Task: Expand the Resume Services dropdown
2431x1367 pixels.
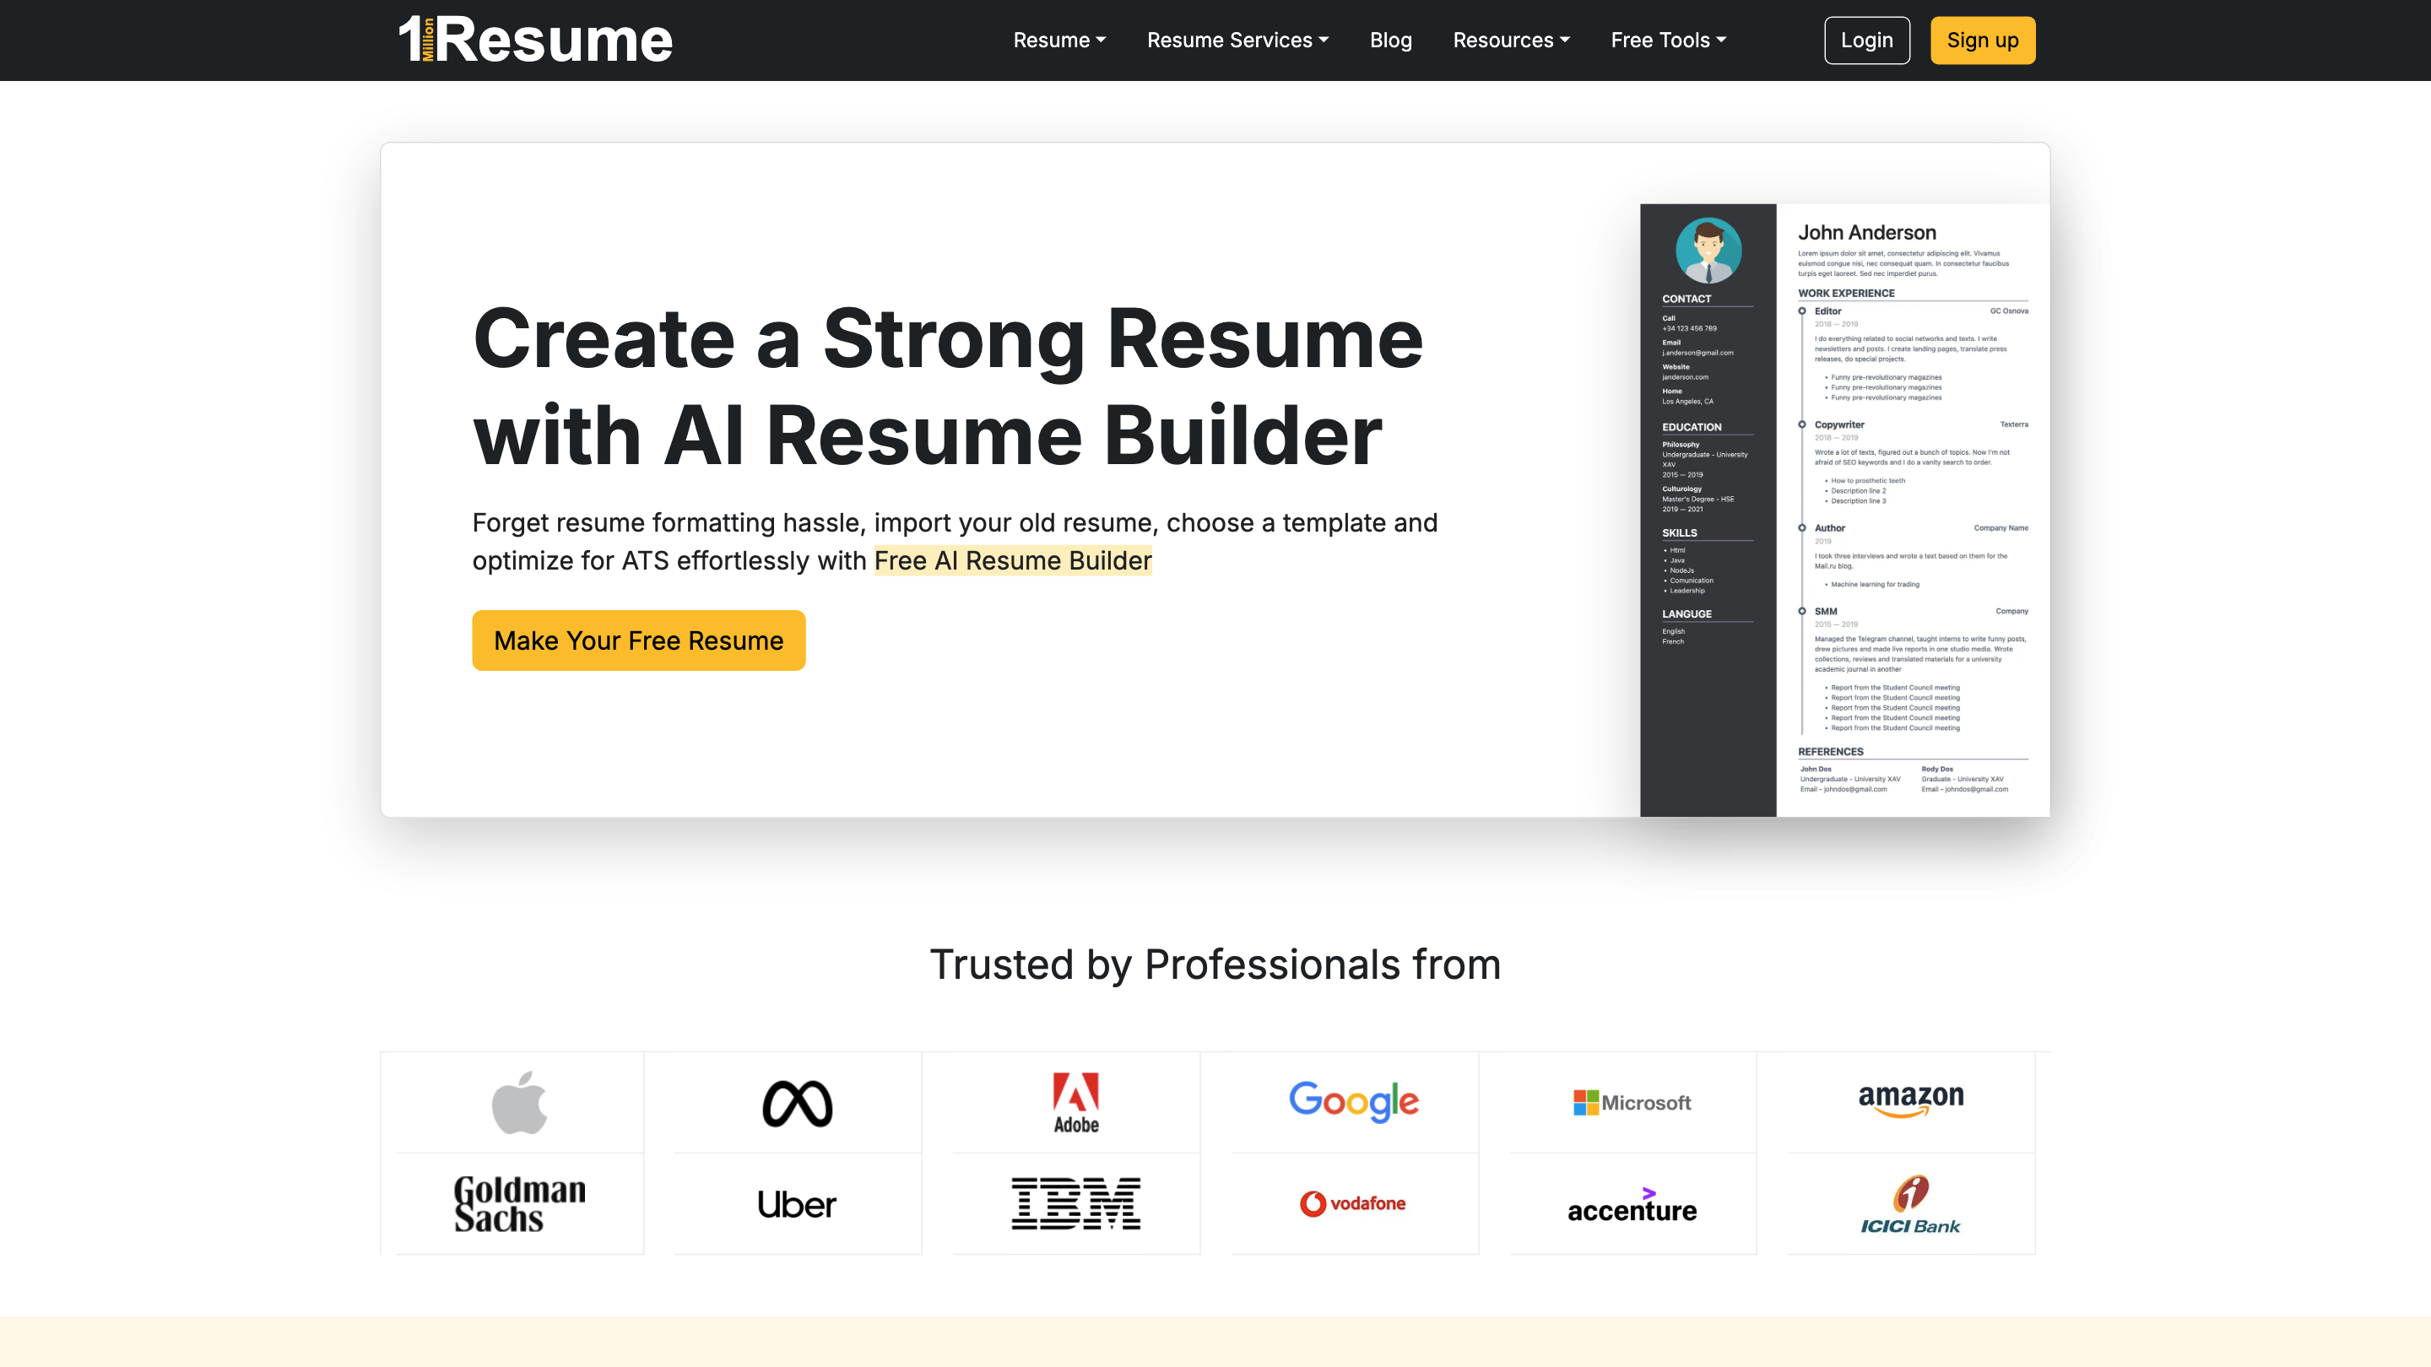Action: point(1237,40)
